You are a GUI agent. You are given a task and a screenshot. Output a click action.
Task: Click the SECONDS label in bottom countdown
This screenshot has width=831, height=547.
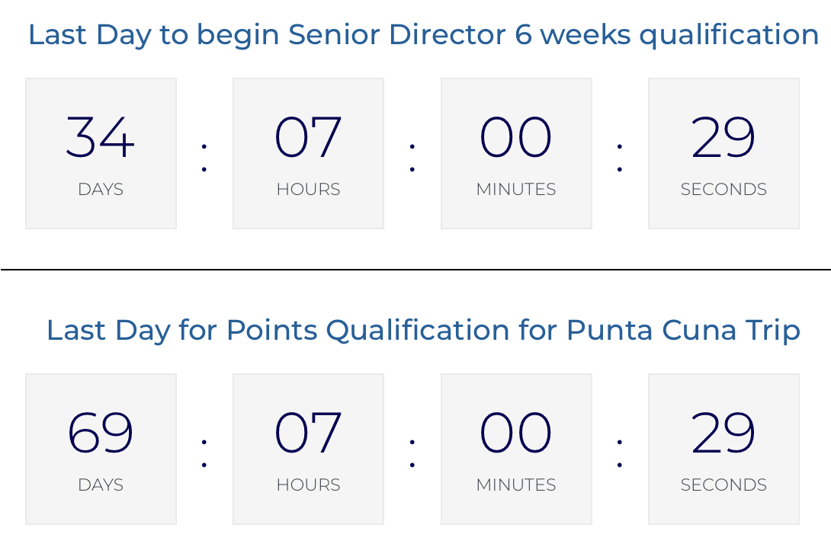point(724,485)
